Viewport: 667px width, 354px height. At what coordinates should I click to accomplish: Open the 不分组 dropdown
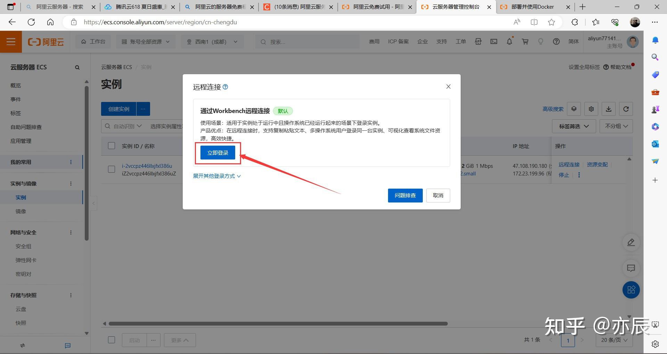(616, 126)
